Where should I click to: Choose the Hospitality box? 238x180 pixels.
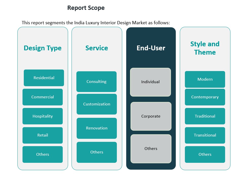[42, 116]
